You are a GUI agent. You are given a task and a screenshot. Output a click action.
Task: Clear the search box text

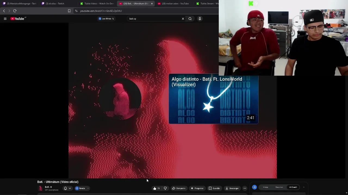[183, 19]
